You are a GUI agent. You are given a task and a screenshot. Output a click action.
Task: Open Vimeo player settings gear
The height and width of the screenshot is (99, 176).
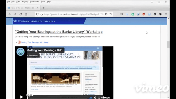(95, 97)
